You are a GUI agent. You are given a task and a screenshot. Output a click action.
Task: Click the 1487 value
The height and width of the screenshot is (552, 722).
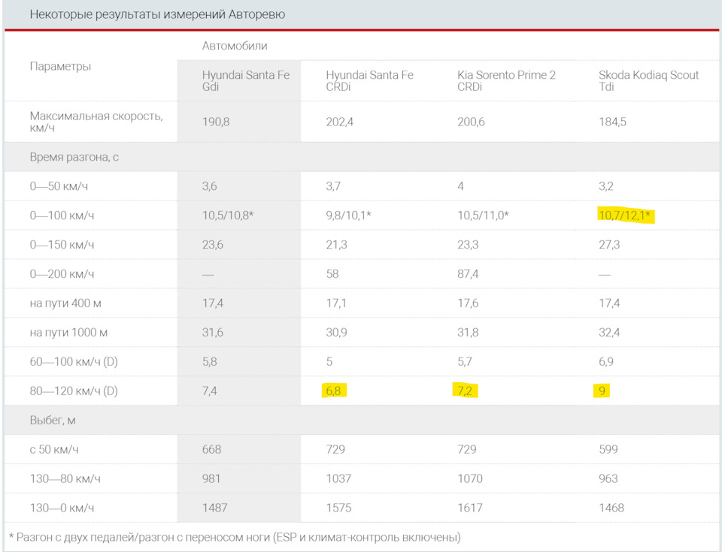tap(214, 508)
